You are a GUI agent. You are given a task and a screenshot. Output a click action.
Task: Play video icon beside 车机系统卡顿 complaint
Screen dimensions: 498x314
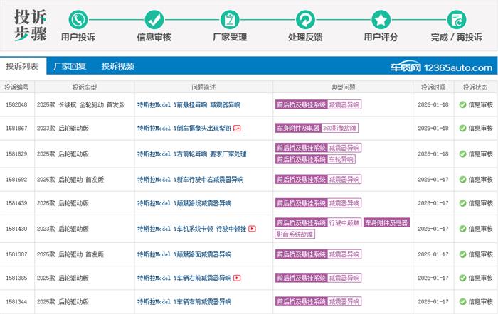[252, 229]
